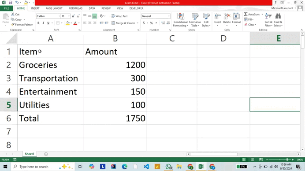
Task: Click the AutoSum button
Action: (252, 15)
